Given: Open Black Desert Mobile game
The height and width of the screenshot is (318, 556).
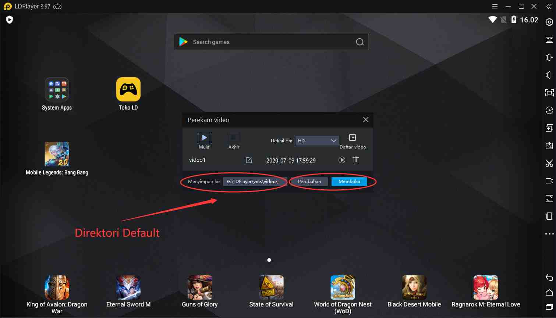Looking at the screenshot, I should (414, 292).
